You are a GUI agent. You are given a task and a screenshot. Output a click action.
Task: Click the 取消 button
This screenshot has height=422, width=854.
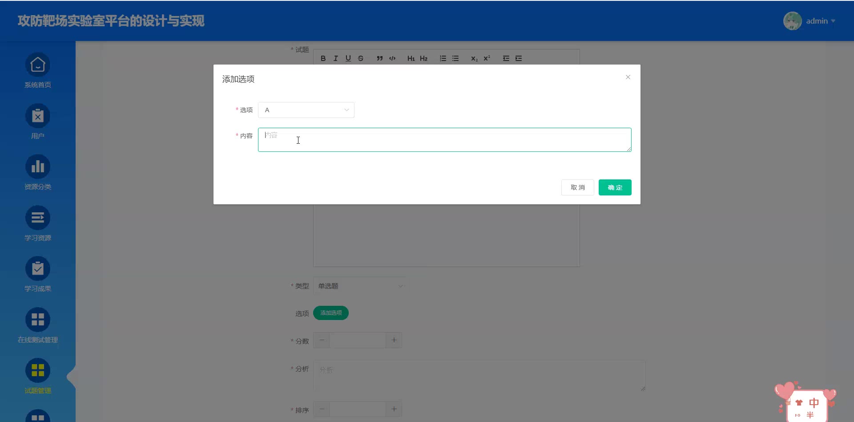coord(578,187)
